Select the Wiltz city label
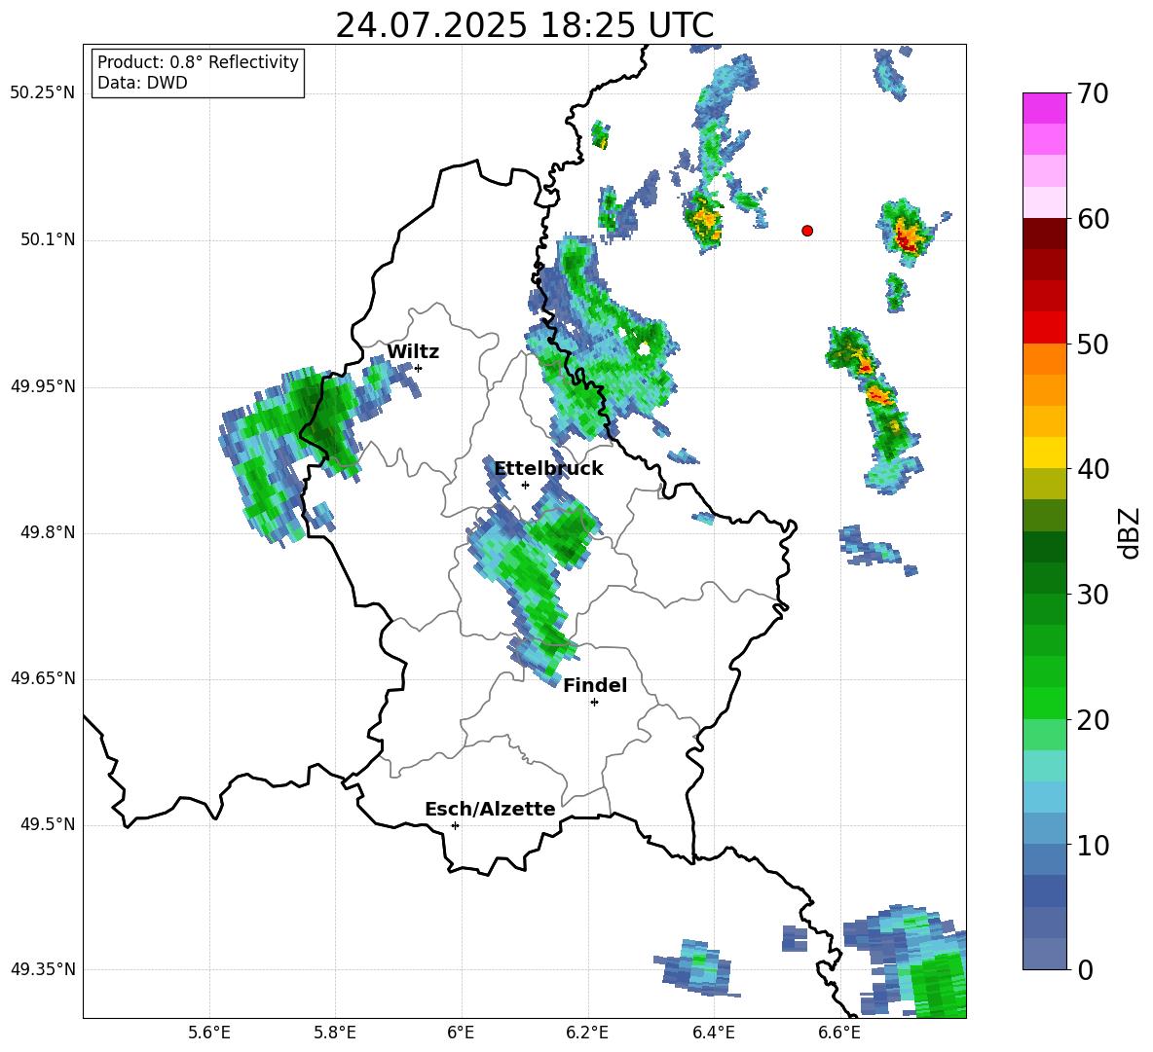Viewport: 1153px width, 1052px height. [x=413, y=352]
